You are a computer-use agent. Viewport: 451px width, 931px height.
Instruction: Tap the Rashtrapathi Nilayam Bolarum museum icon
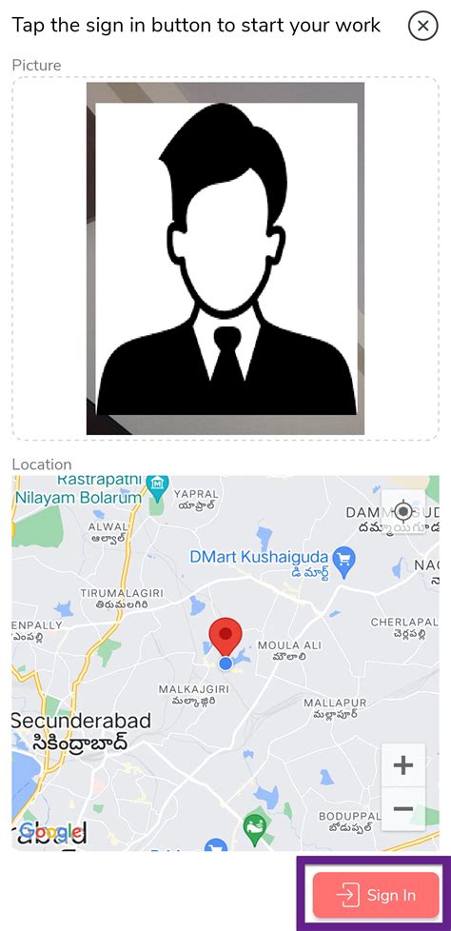click(x=157, y=485)
